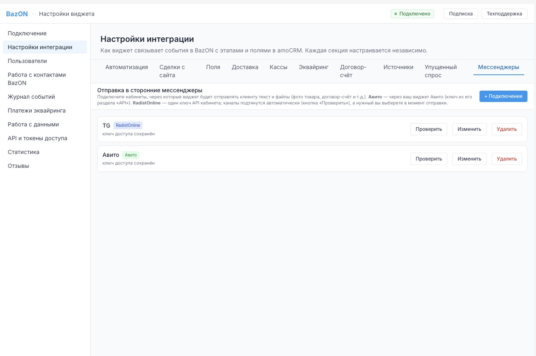Click Проверить for the Авито connection

click(429, 158)
